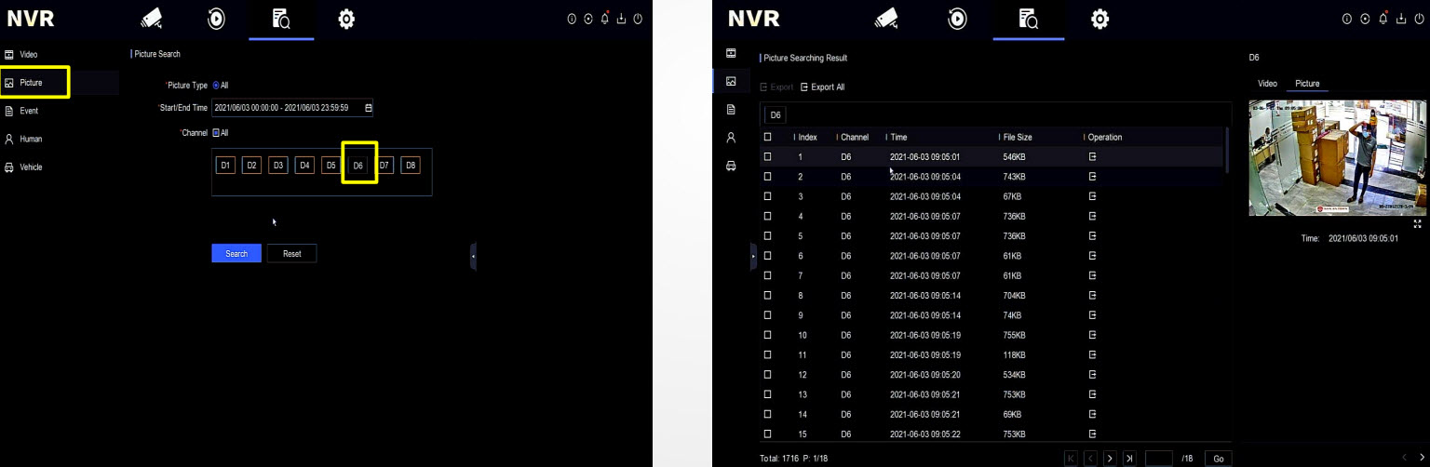Toggle the All channel checkbox
1430x467 pixels.
(x=216, y=133)
